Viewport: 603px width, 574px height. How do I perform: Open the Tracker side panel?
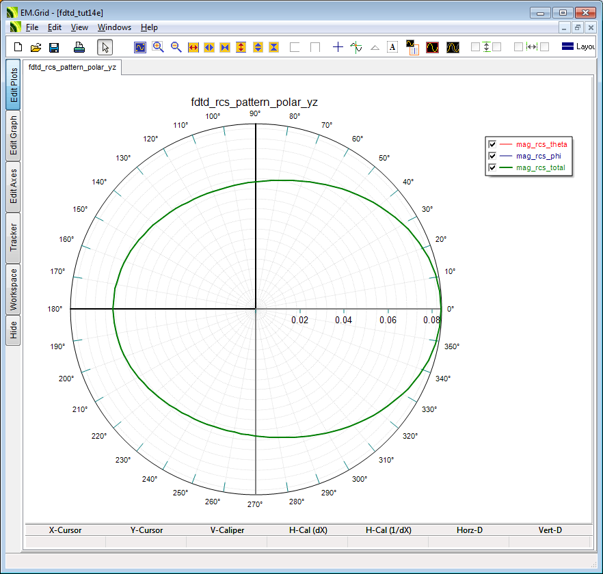pos(13,237)
